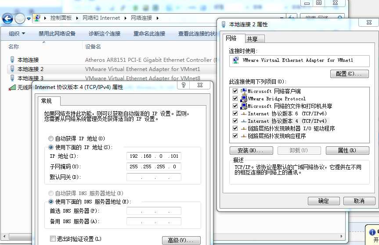
Task: Click the Back arrow in Explorer window
Action: pyautogui.click(x=7, y=18)
